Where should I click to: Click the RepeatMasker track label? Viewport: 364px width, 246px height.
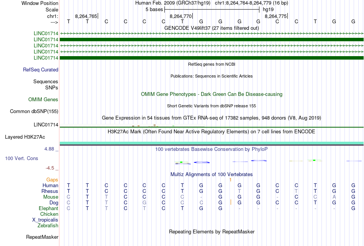coord(42,237)
